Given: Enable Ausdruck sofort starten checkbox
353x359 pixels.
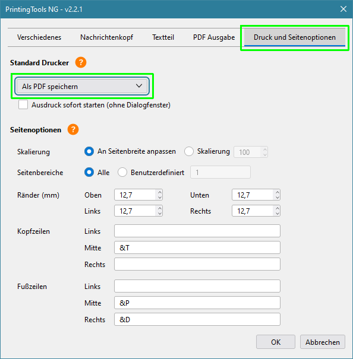Looking at the screenshot, I should 23,104.
